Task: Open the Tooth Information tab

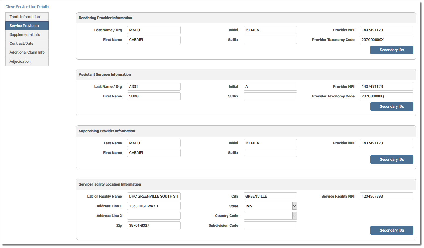Action: [x=27, y=17]
